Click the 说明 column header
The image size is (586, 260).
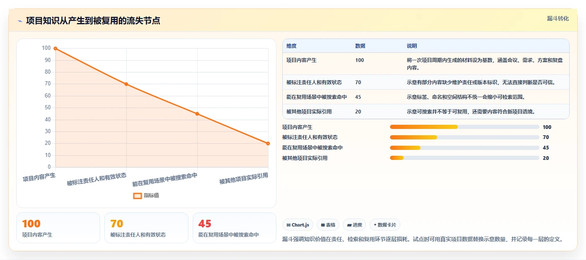412,46
